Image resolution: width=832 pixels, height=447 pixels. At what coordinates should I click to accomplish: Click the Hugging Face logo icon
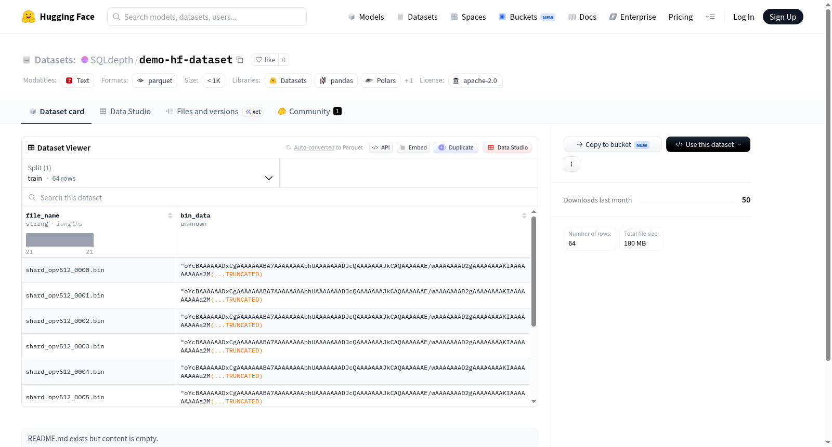29,17
